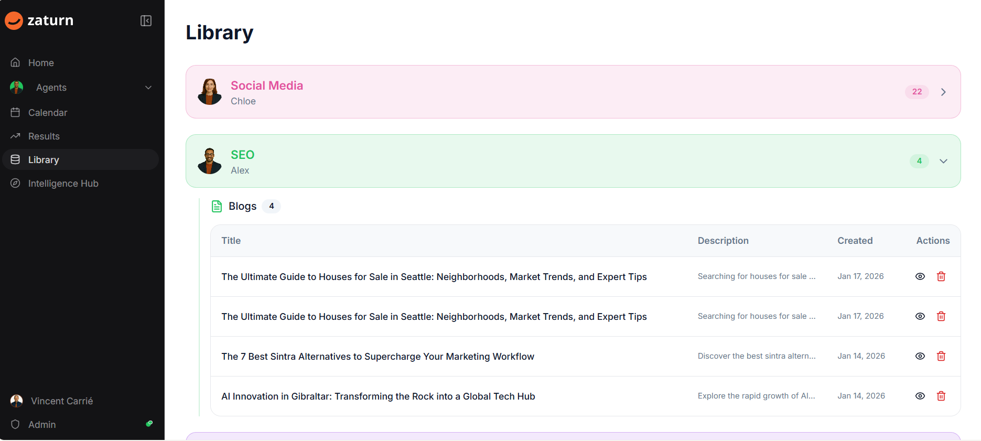Expand the Agents menu chevron

[148, 88]
